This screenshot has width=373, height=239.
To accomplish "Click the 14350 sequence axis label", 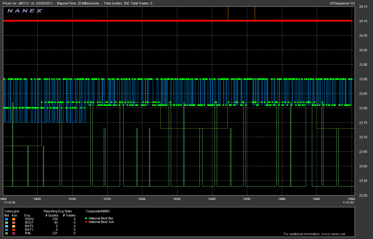I will pyautogui.click(x=247, y=199).
